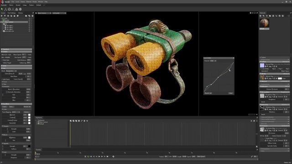Screen dimensions: 292x164
Task: Activate the Rotate tool in top toolbar
Action: point(9,9)
